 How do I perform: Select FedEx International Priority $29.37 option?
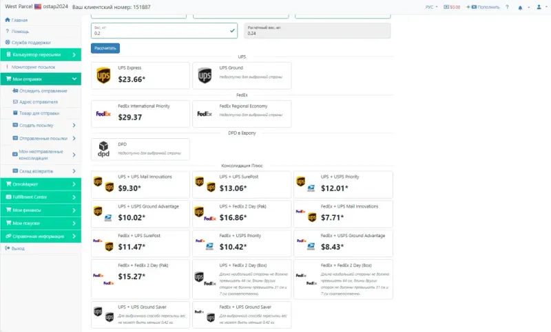click(141, 113)
